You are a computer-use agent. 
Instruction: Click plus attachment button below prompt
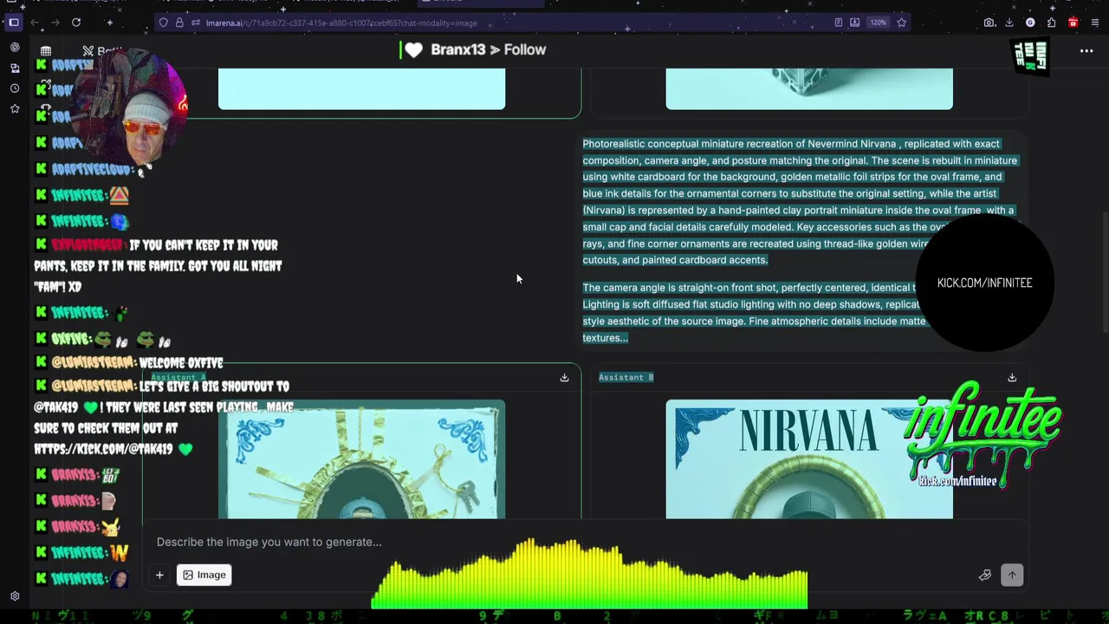coord(159,575)
